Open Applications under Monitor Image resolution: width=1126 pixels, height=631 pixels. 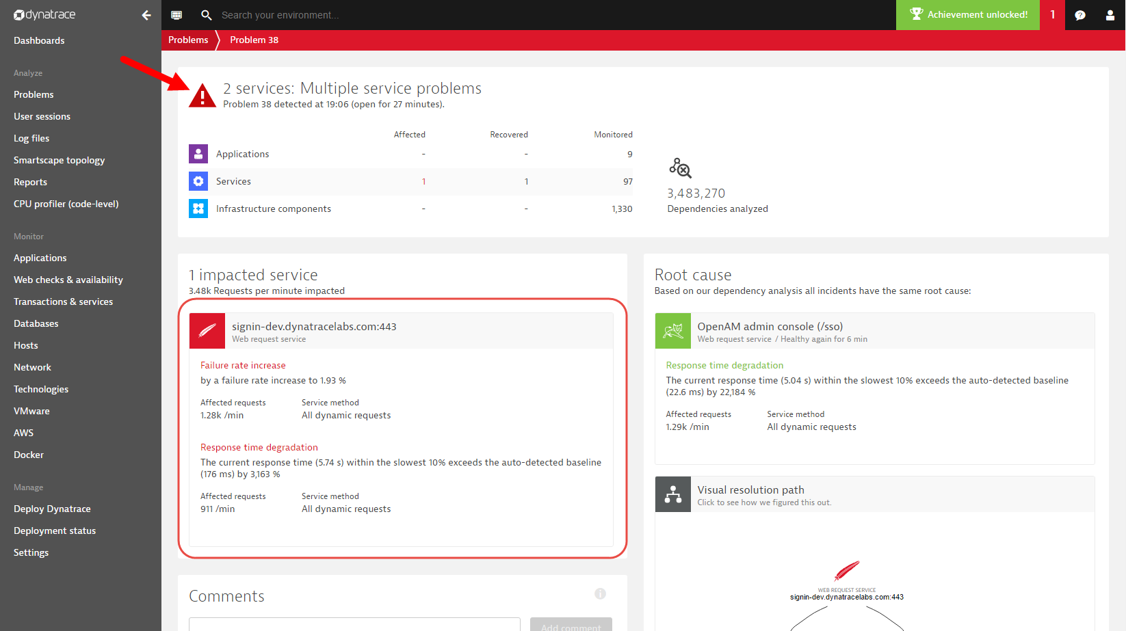click(x=40, y=258)
